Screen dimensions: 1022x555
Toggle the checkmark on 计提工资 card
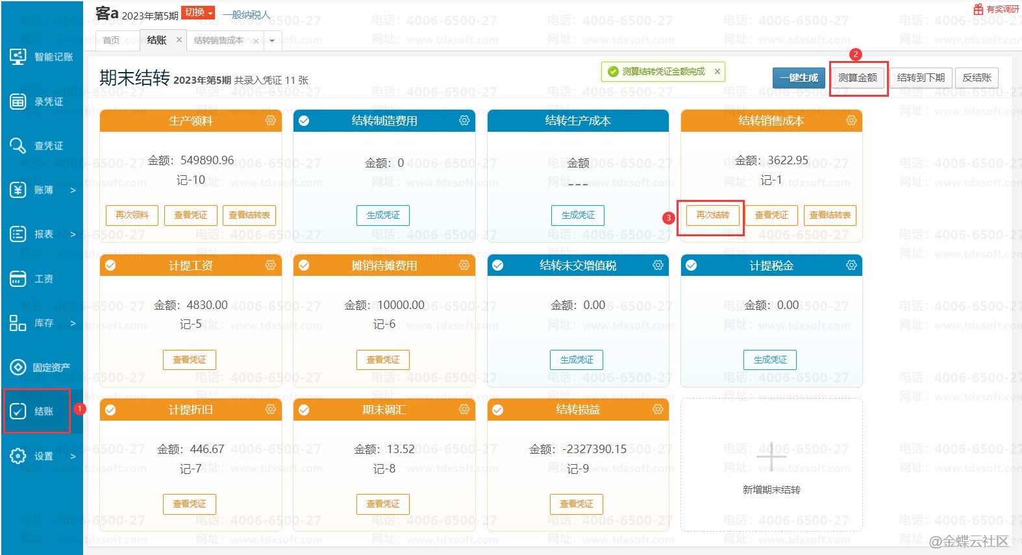point(110,265)
